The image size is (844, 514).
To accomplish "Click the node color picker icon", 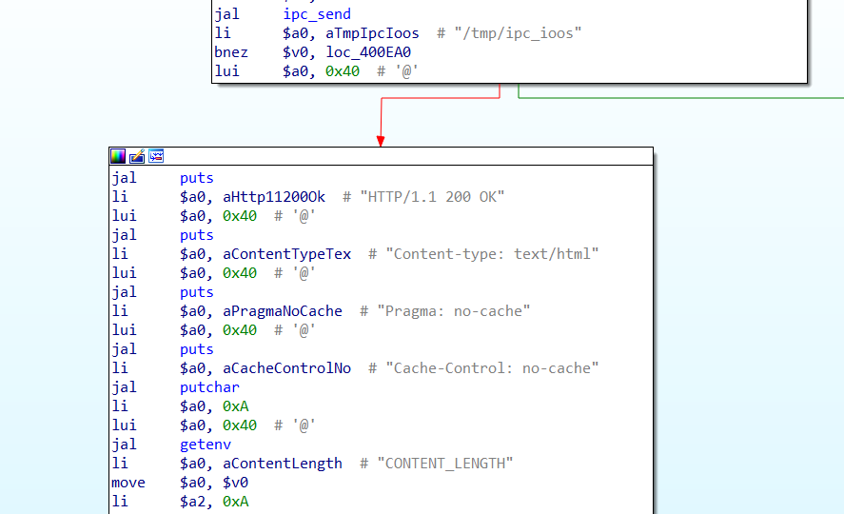I will 118,156.
